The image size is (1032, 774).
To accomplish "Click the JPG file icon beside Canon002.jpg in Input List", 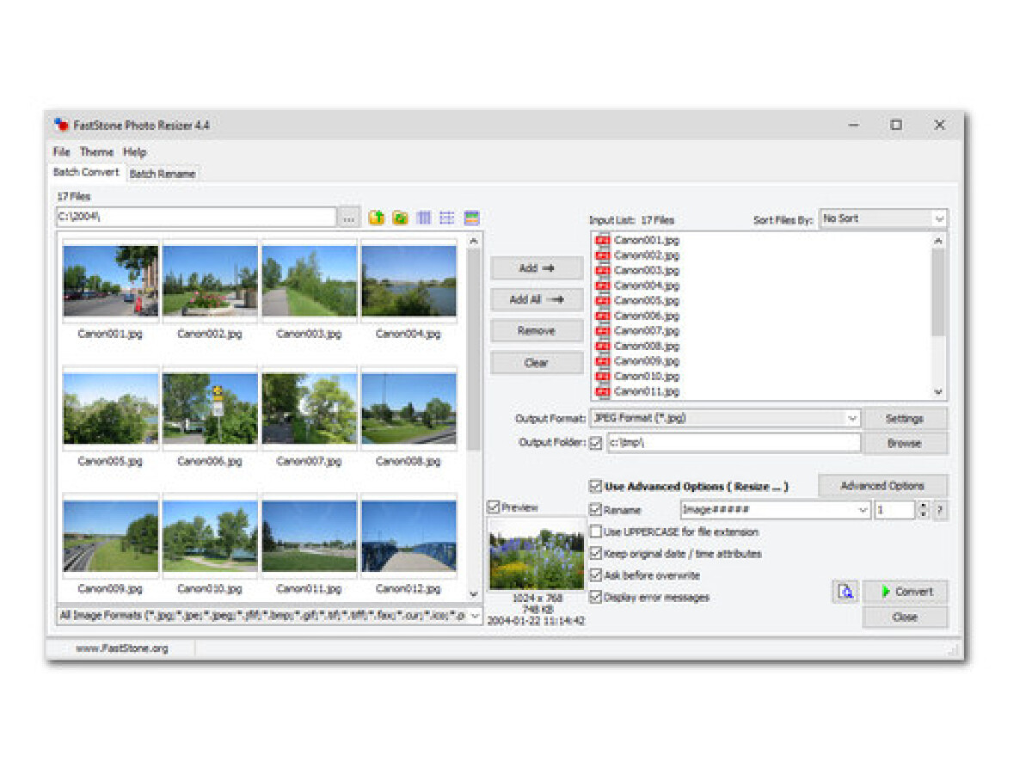I will (x=603, y=255).
